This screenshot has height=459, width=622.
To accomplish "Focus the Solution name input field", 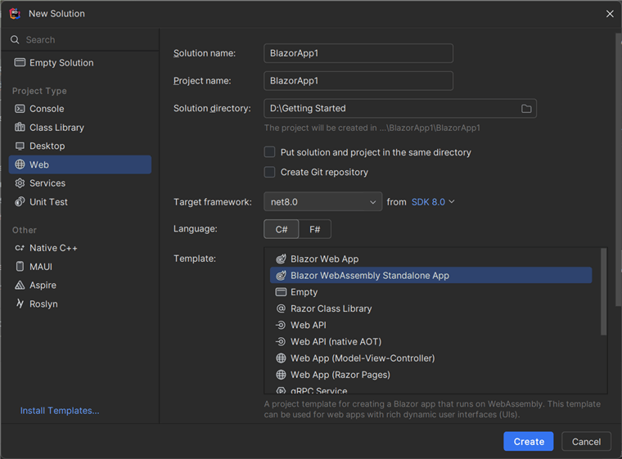I will [x=358, y=53].
